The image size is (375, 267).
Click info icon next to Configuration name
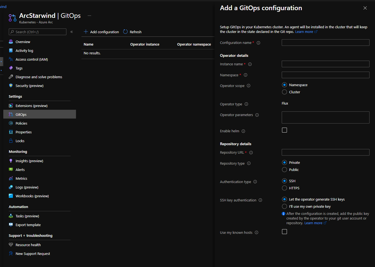258,43
